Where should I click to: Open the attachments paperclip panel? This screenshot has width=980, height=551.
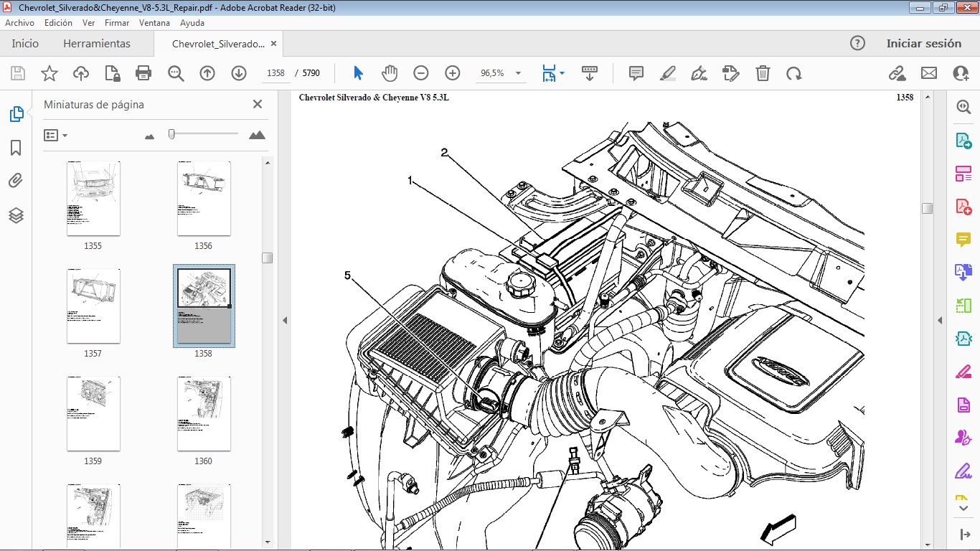point(16,181)
